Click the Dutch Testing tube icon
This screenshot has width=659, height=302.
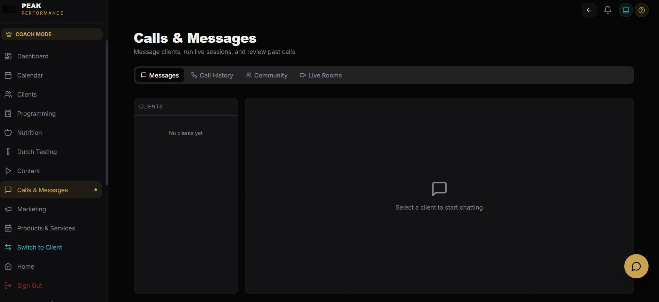coord(8,152)
